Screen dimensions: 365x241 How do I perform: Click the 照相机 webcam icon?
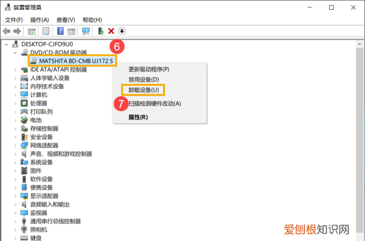click(x=24, y=229)
